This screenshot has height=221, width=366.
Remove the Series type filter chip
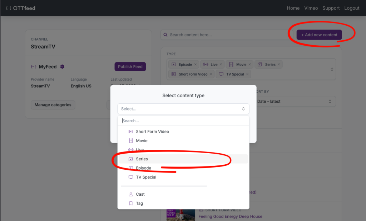279,65
